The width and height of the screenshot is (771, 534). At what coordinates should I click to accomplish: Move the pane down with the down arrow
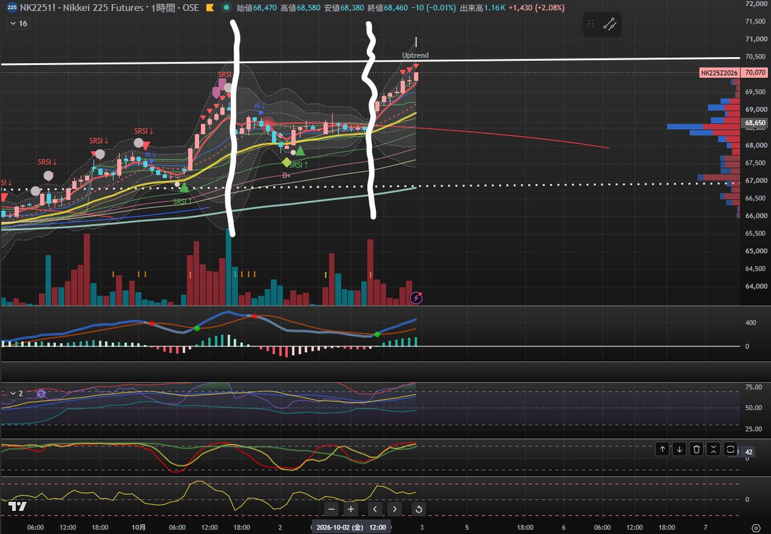pyautogui.click(x=679, y=449)
